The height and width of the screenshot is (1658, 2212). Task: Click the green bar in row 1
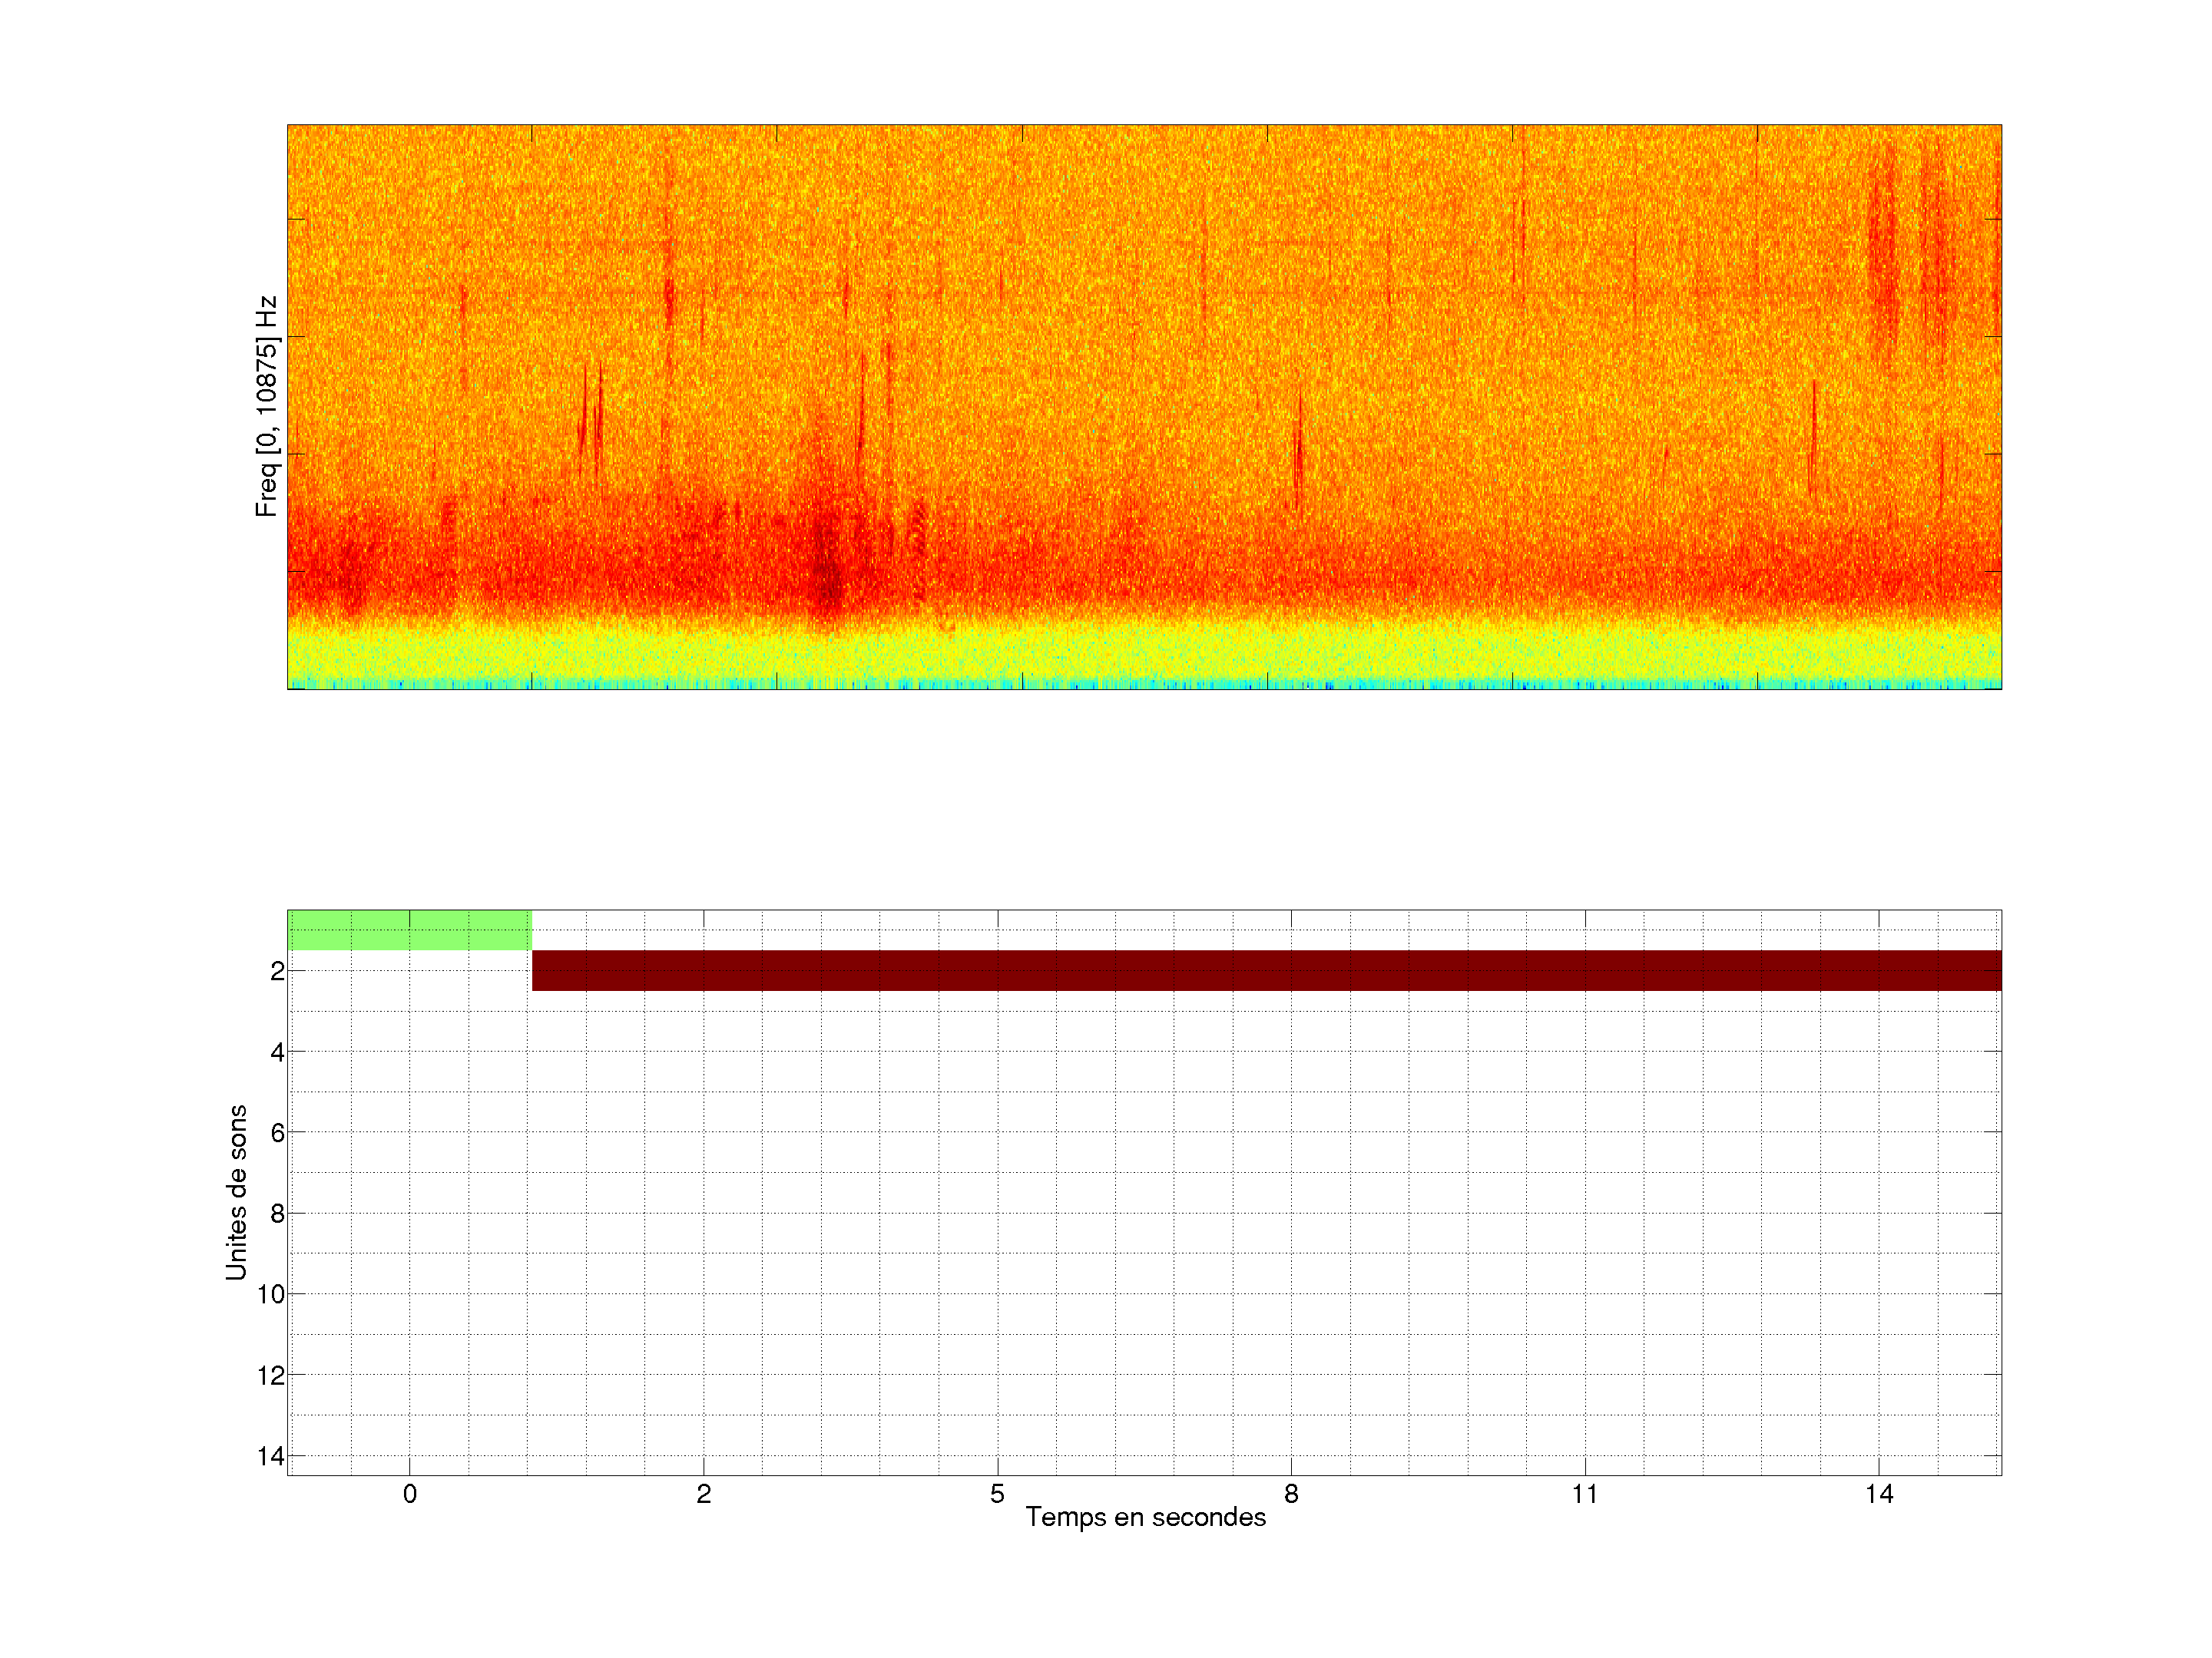[409, 930]
